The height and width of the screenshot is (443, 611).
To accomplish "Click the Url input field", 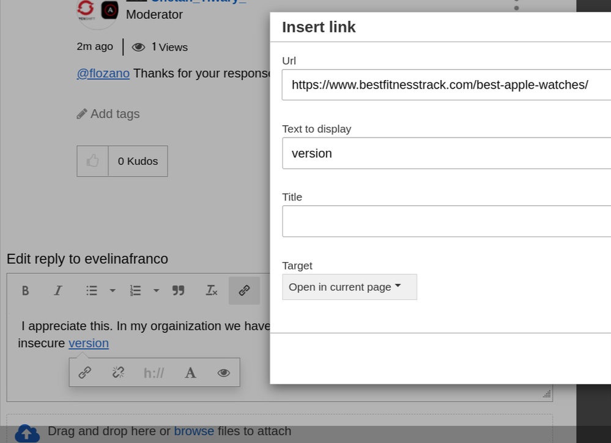I will [x=446, y=85].
